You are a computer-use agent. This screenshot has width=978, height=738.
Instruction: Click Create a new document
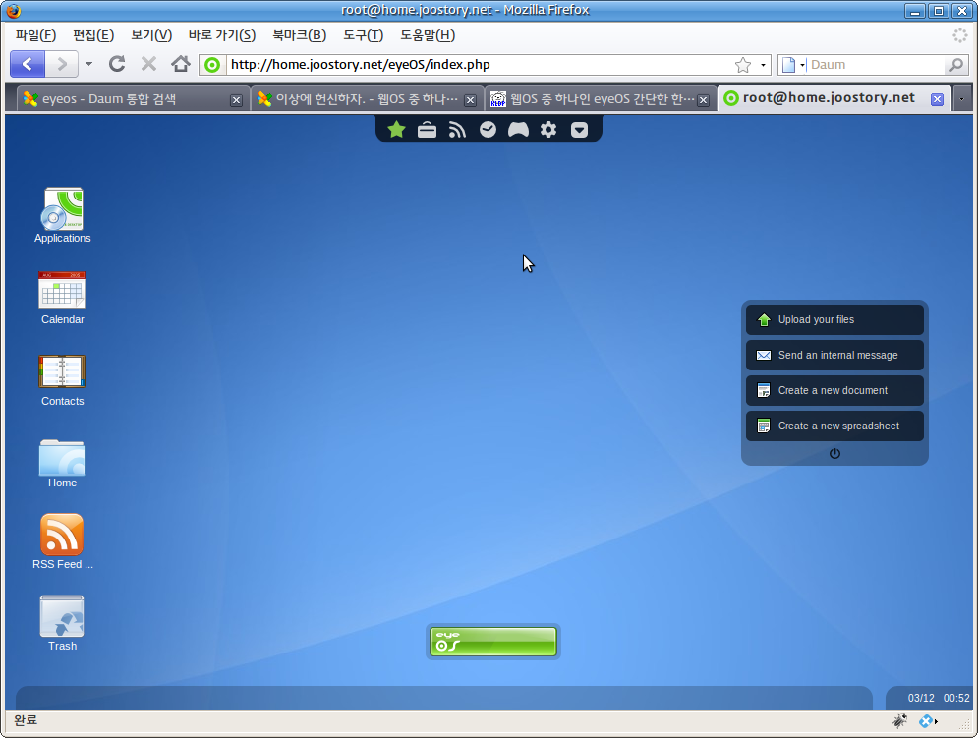tap(834, 390)
